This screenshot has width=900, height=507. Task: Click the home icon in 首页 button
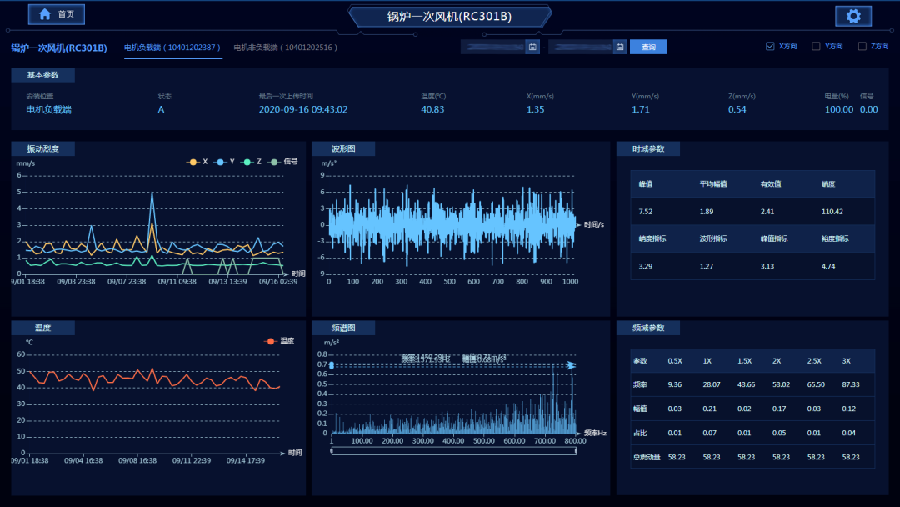tap(45, 14)
